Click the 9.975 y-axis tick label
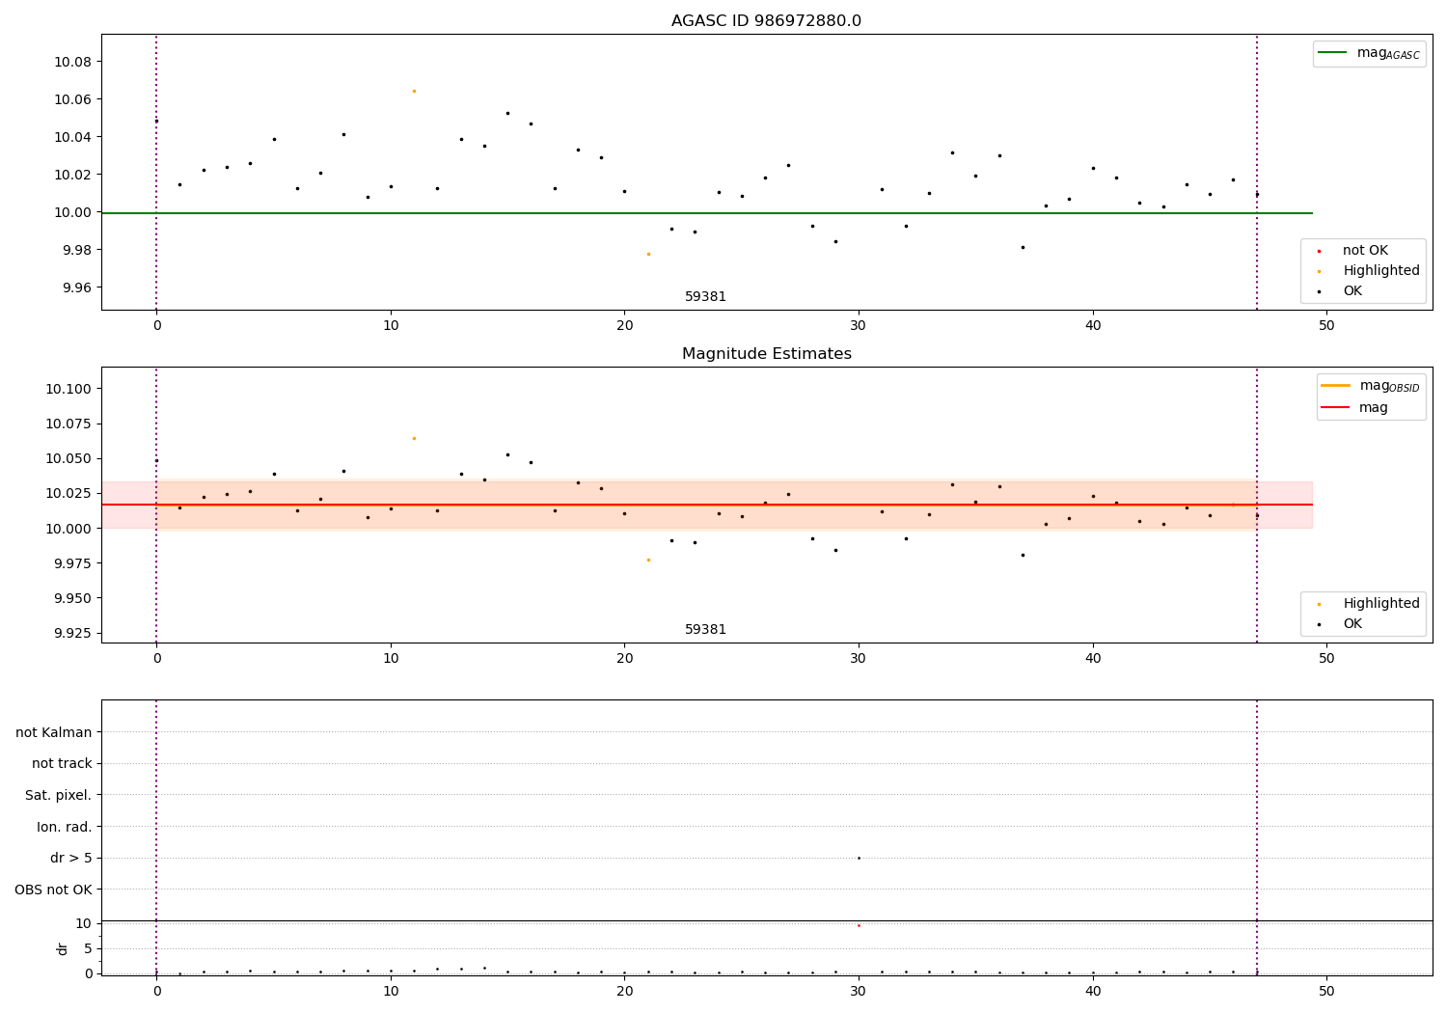 click(x=72, y=563)
